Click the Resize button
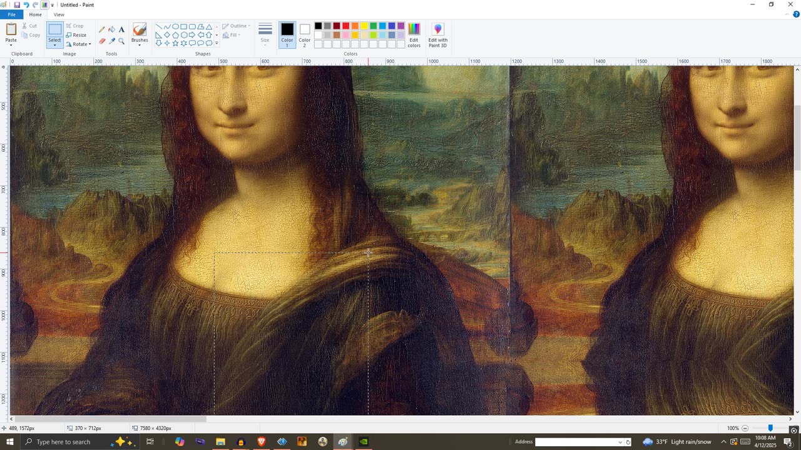 (76, 35)
